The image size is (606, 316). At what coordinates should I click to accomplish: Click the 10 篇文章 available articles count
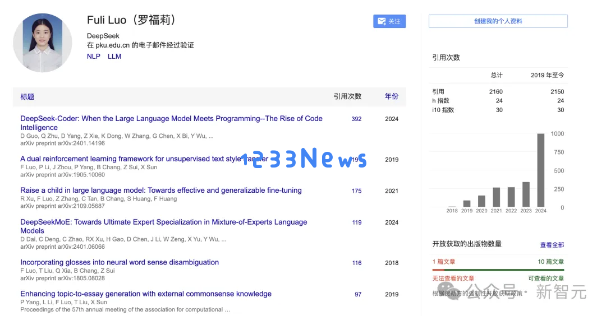[x=551, y=262]
